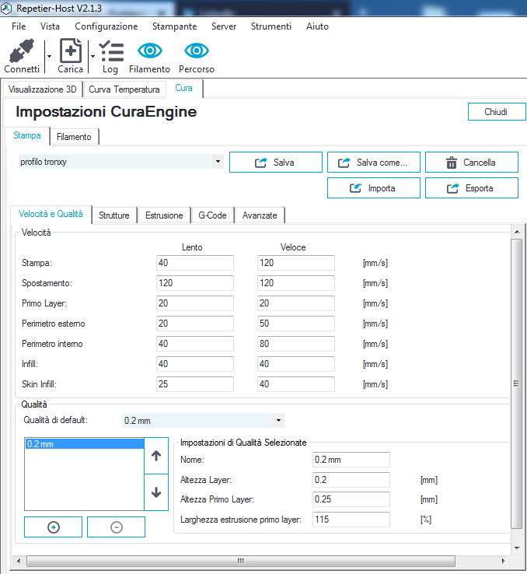The width and height of the screenshot is (527, 574).
Task: Toggle the Log list icon
Action: (x=111, y=51)
